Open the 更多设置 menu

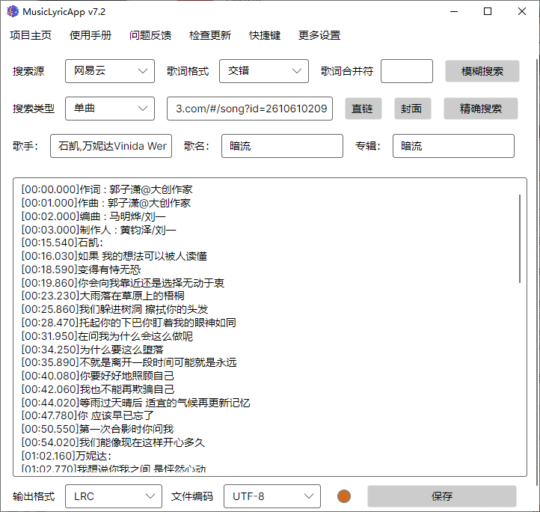pyautogui.click(x=319, y=35)
